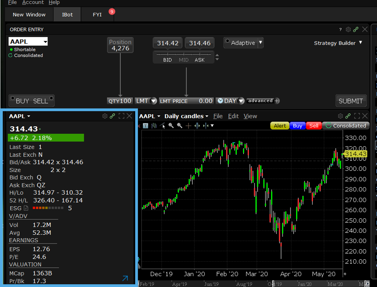The height and width of the screenshot is (287, 377).
Task: Open the FYI tab
Action: (x=97, y=14)
